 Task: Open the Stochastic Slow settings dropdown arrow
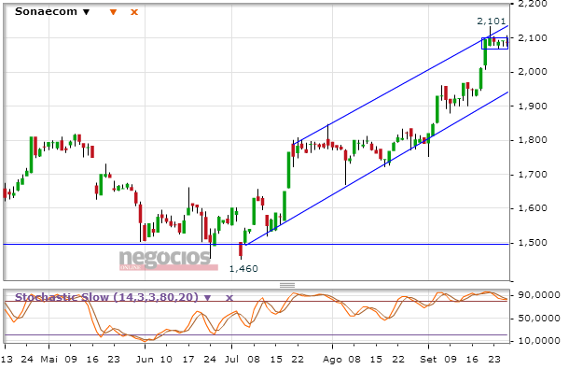pos(208,298)
